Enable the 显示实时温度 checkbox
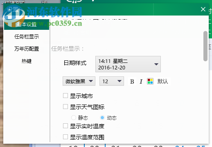Image resolution: width=212 pixels, height=147 pixels. [x=65, y=126]
